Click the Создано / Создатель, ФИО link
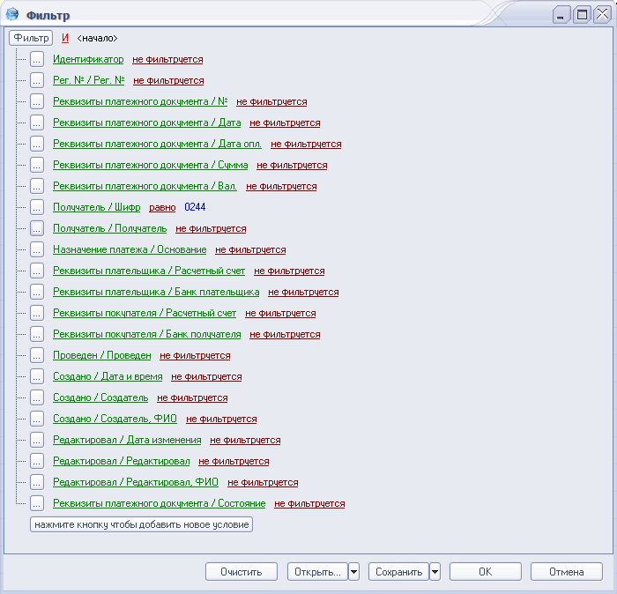The image size is (617, 594). tap(115, 419)
